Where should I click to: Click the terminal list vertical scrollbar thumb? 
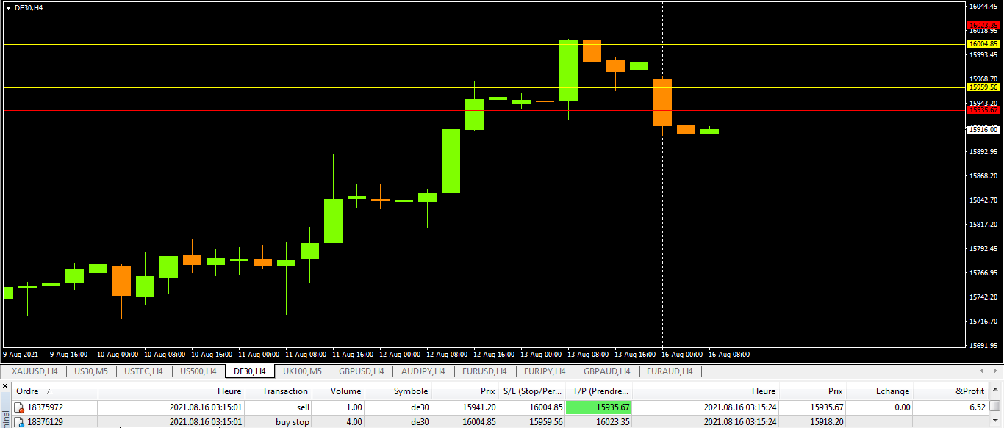(x=994, y=406)
